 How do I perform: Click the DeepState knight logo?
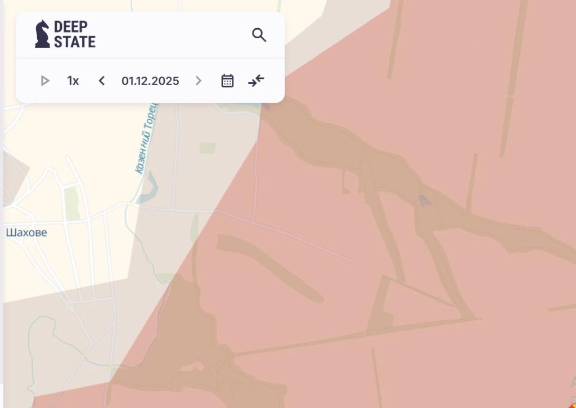tap(42, 34)
